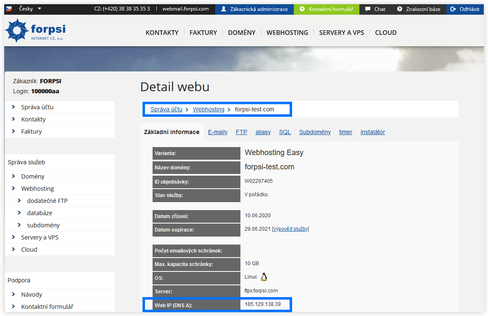Open the Česky language dropdown arrow

click(40, 9)
